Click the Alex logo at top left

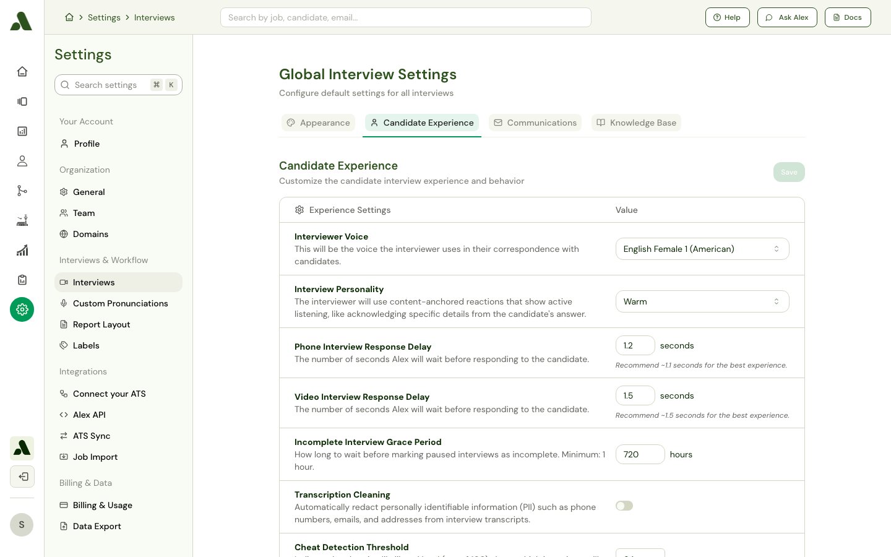(21, 21)
